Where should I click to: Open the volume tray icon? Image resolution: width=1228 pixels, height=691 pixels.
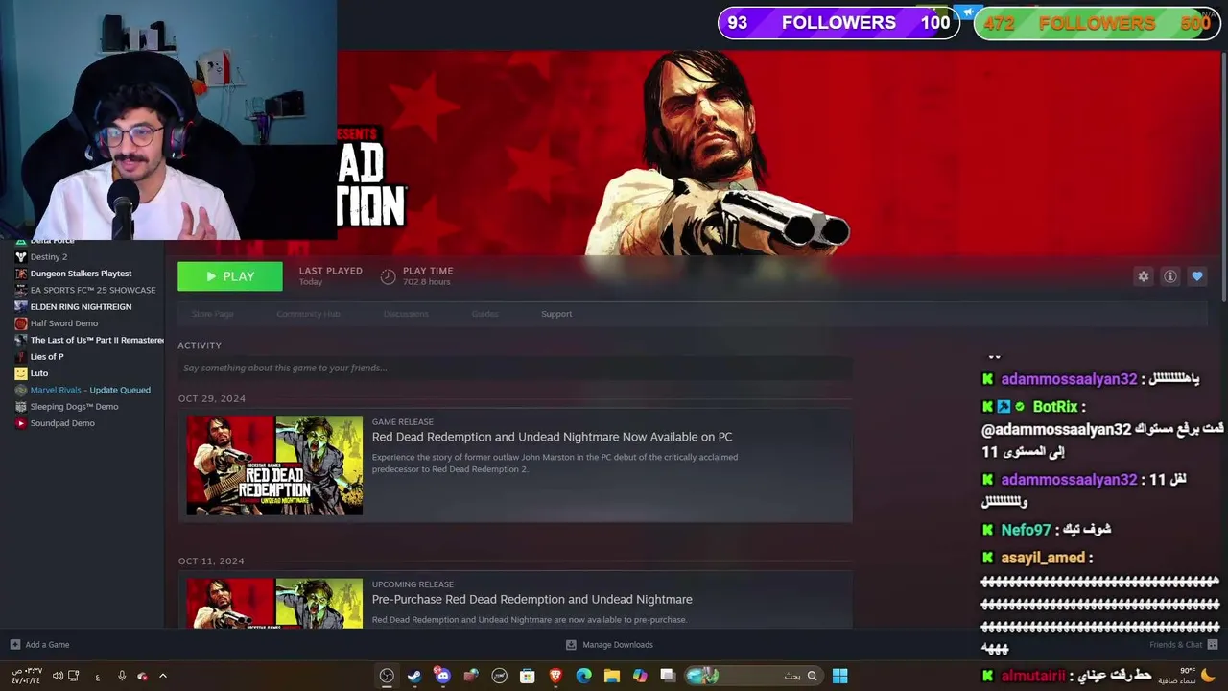(x=58, y=676)
